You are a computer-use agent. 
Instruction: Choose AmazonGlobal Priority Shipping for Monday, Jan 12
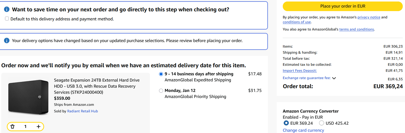click(x=161, y=91)
